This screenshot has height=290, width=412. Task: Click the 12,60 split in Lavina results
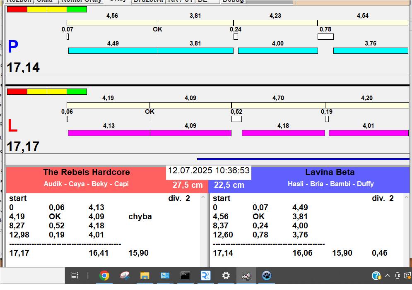point(223,235)
